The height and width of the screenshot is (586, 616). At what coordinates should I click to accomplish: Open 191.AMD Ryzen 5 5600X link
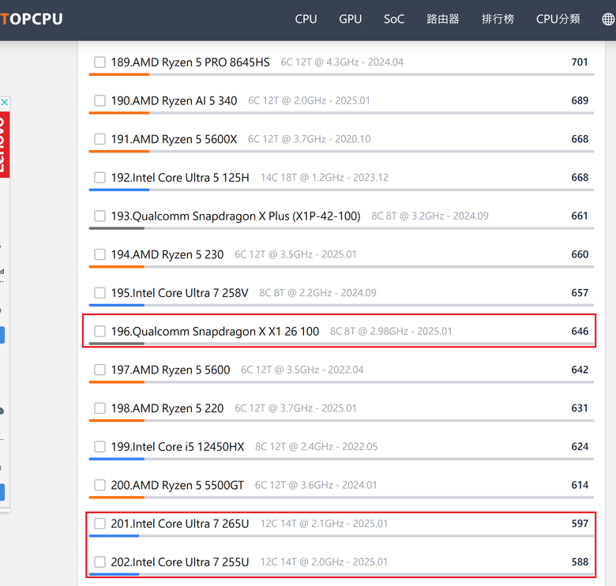coord(174,139)
